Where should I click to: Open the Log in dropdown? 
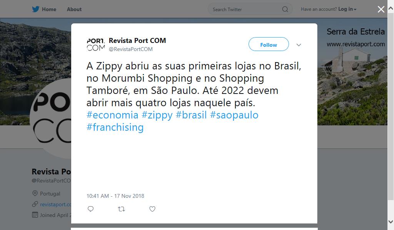pos(347,9)
